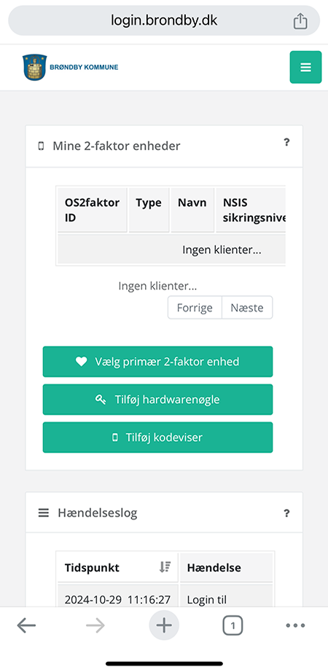Open browser tab switcher showing 1
Viewport: 328px width, 672px height.
pos(233,625)
